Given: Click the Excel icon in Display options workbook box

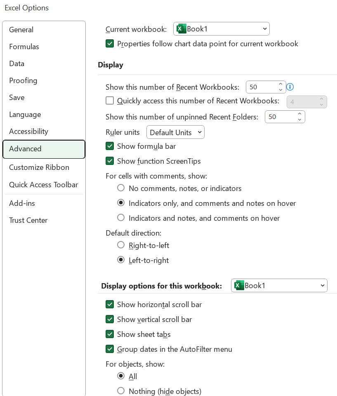Looking at the screenshot, I should (x=239, y=285).
